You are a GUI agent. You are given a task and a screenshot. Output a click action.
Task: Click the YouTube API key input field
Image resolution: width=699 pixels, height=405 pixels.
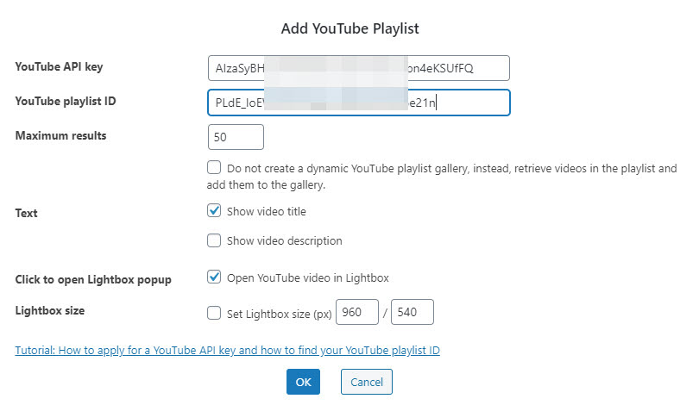coord(358,68)
